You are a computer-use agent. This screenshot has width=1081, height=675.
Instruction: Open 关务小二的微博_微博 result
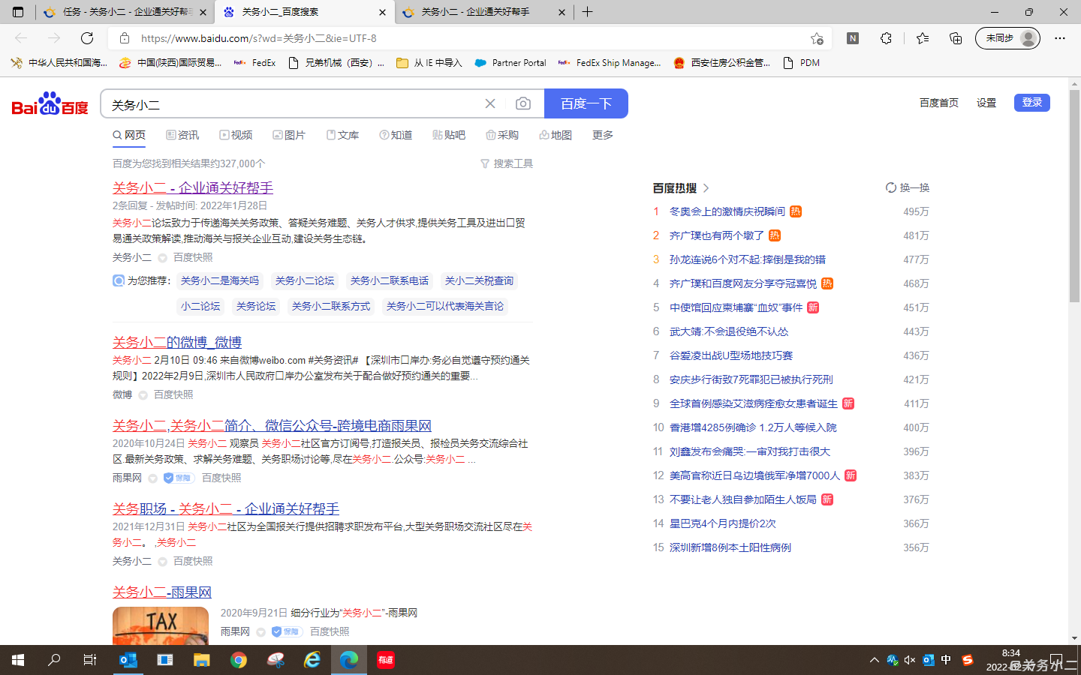tap(177, 342)
